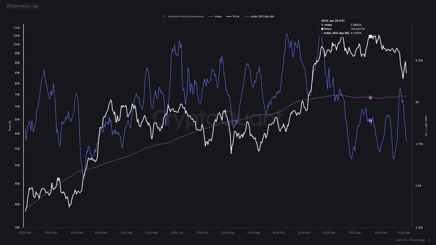Screen dimensions: 436x245
Task: Hide the Index series via its legend label
Action: (218, 17)
